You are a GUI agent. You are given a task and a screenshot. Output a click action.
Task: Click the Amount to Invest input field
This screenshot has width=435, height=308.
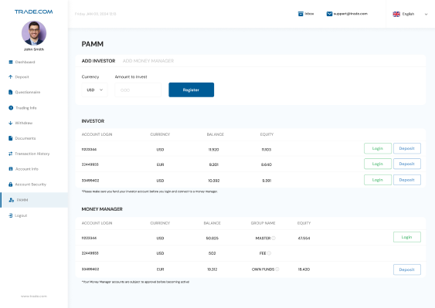pyautogui.click(x=138, y=90)
